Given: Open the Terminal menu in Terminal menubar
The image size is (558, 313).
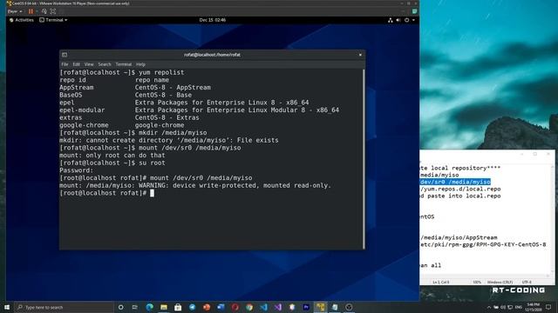Looking at the screenshot, I should click(x=124, y=64).
